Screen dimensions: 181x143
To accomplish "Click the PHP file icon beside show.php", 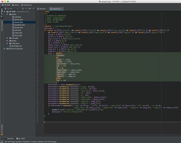I will click(x=13, y=35).
